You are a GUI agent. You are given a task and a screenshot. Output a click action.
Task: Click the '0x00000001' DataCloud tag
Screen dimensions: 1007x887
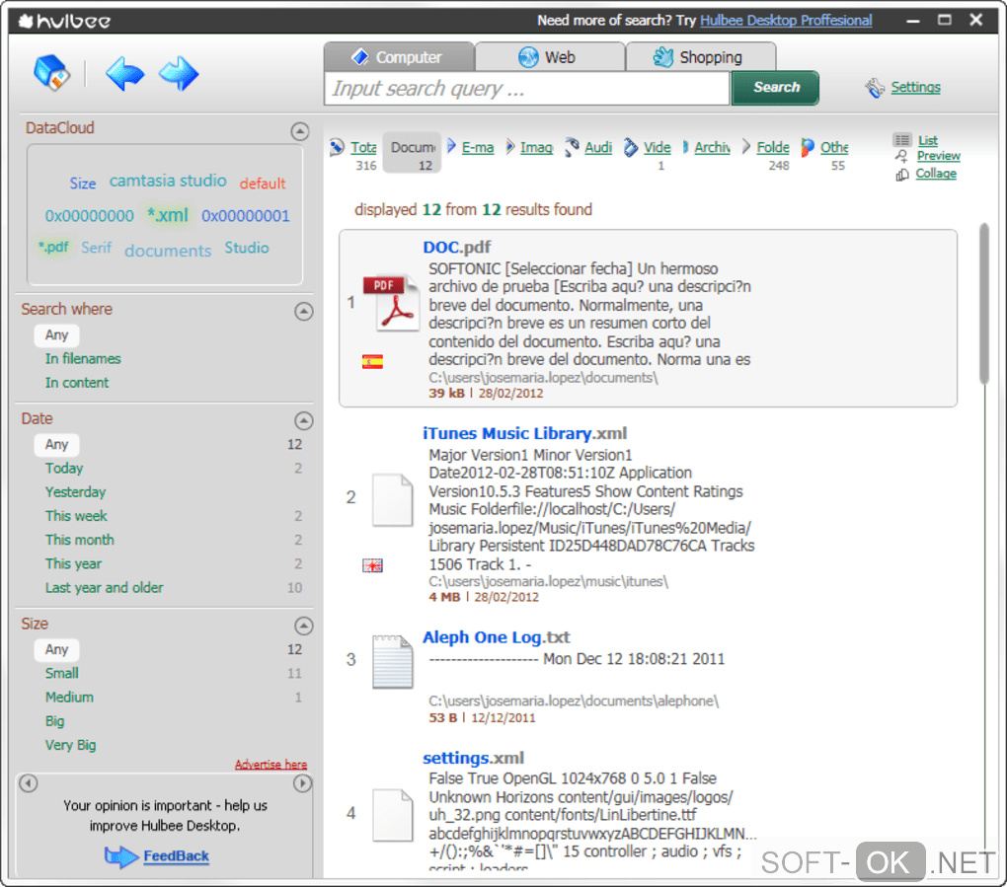245,216
